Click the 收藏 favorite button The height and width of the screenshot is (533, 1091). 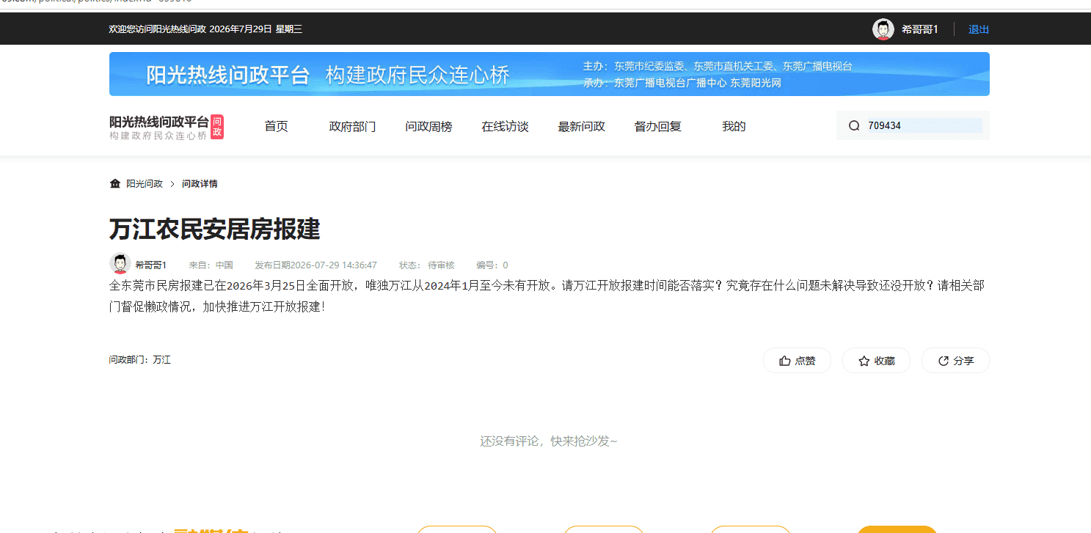point(876,361)
